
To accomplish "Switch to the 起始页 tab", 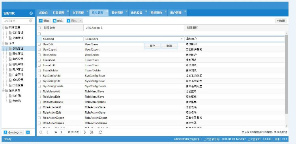I will click(43, 13).
